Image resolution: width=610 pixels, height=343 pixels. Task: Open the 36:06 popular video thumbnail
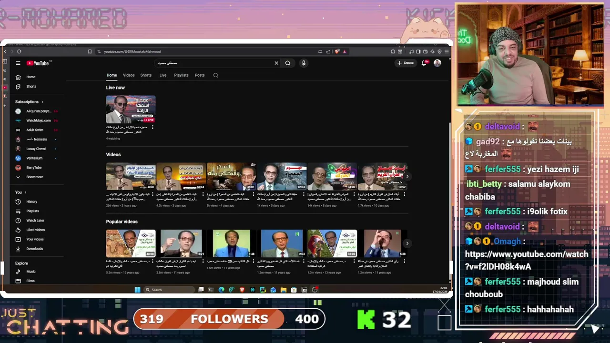332,243
